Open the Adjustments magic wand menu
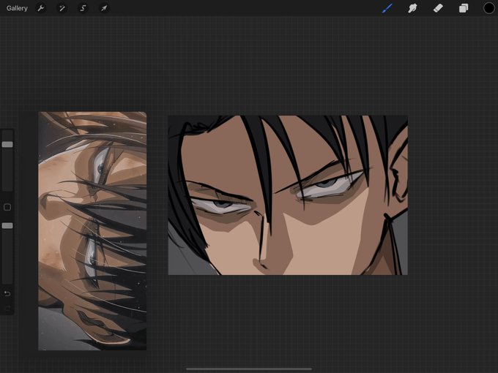Viewport: 498px width, 373px height. point(62,8)
